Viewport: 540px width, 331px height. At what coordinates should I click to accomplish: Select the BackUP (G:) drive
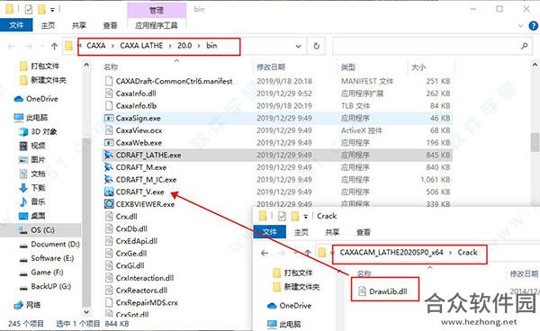click(x=50, y=287)
